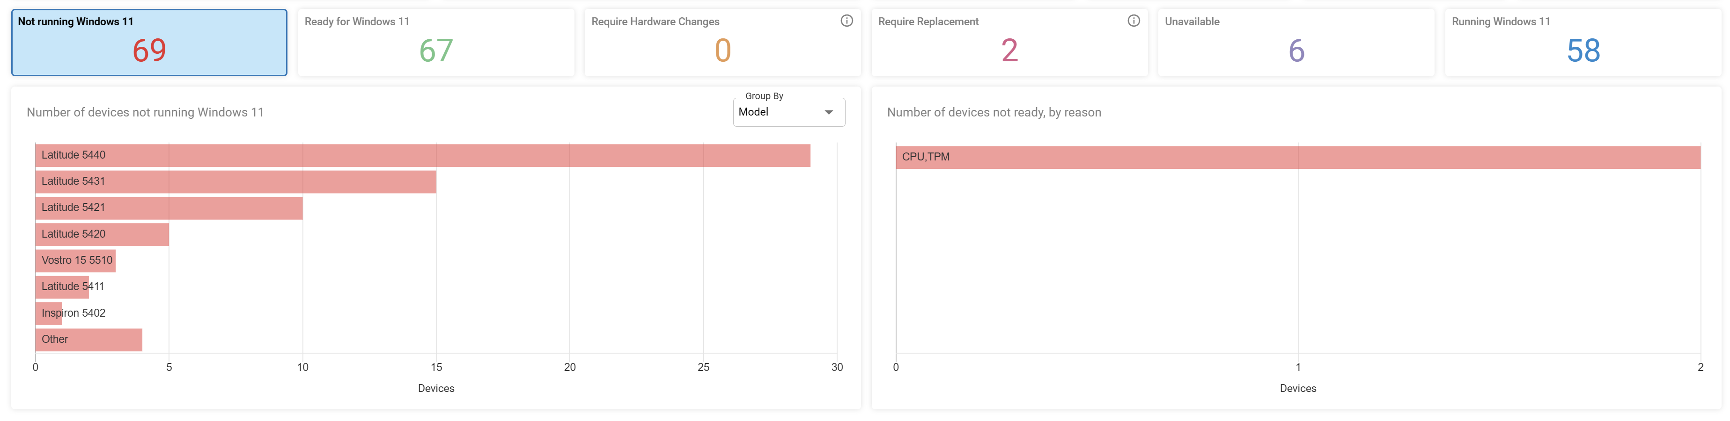Click the Latitude 5411 bar
Screen dimensions: 1730x421
point(62,287)
